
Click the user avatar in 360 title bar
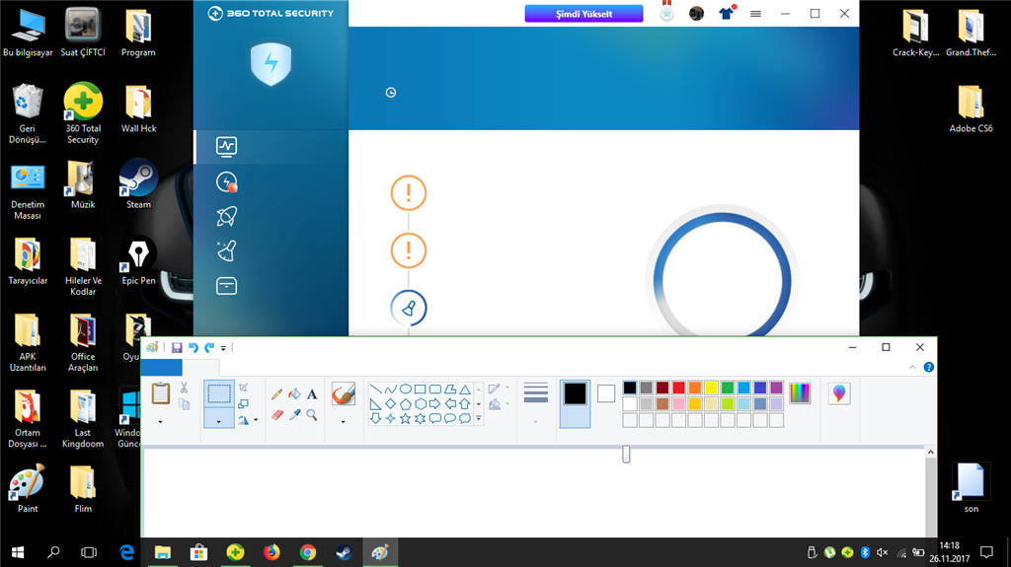click(x=696, y=14)
